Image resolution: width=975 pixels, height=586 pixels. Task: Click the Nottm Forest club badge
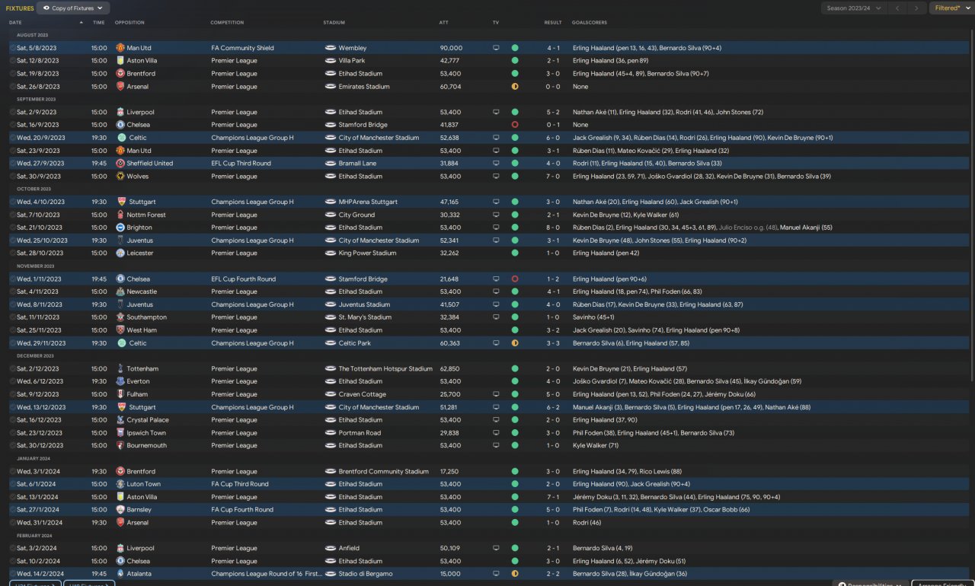(120, 215)
